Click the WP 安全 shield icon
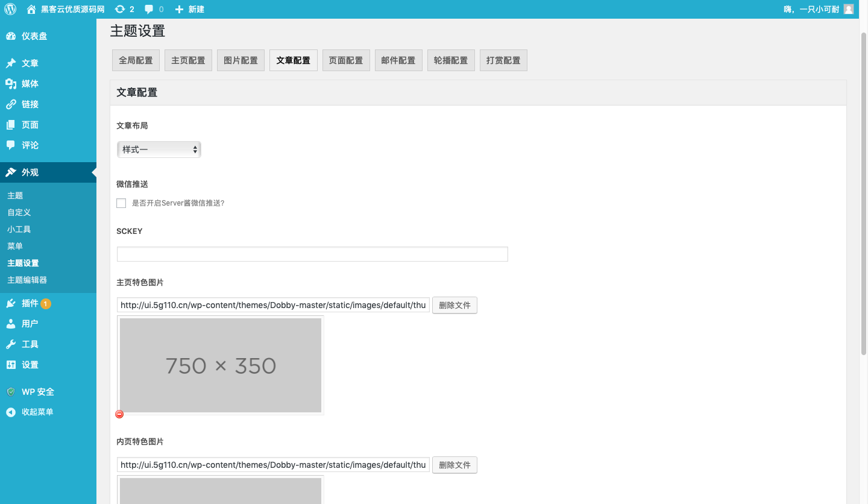 11,392
